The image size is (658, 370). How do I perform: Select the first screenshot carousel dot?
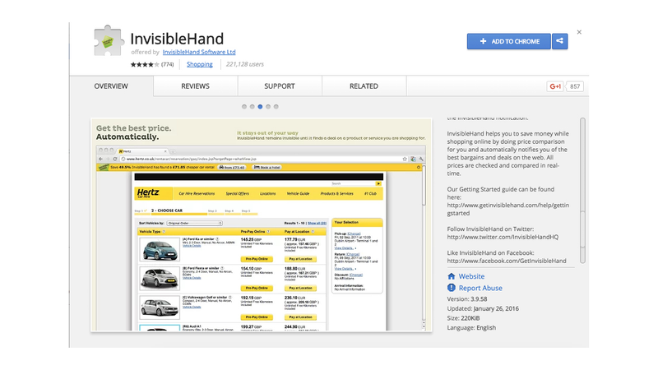point(244,107)
